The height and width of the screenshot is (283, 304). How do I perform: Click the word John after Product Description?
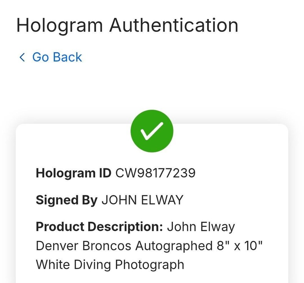[x=181, y=227]
